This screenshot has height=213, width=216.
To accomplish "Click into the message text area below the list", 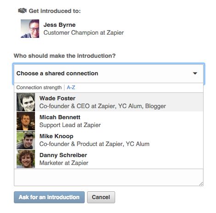I will tap(109, 177).
